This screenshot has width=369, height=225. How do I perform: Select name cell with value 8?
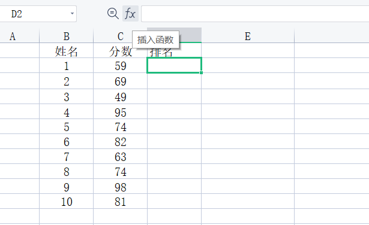pos(67,171)
